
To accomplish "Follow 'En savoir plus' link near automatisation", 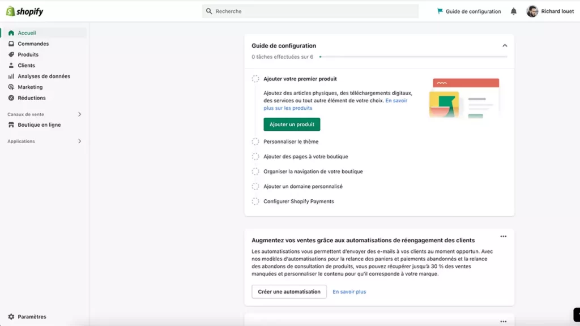I will (x=349, y=291).
